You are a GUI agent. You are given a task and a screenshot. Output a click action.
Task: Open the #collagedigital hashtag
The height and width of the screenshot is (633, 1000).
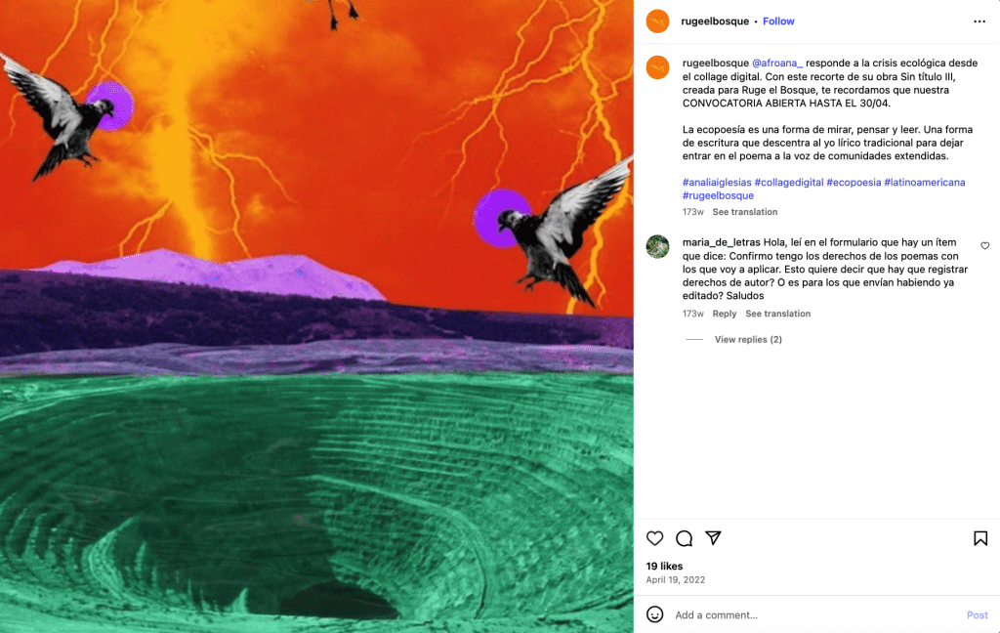[x=789, y=183]
